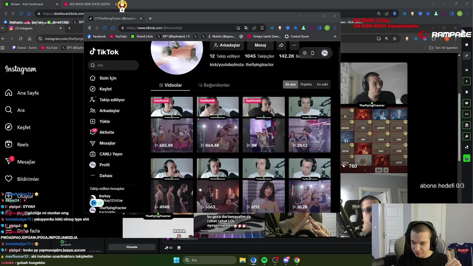The image size is (473, 266).
Task: Click Windows taskbar search box
Action: click(x=209, y=260)
